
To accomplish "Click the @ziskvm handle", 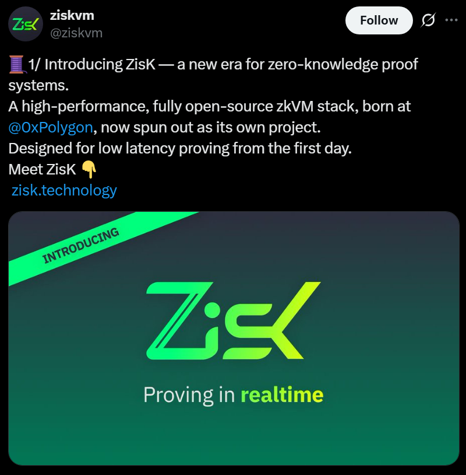I will (x=76, y=33).
